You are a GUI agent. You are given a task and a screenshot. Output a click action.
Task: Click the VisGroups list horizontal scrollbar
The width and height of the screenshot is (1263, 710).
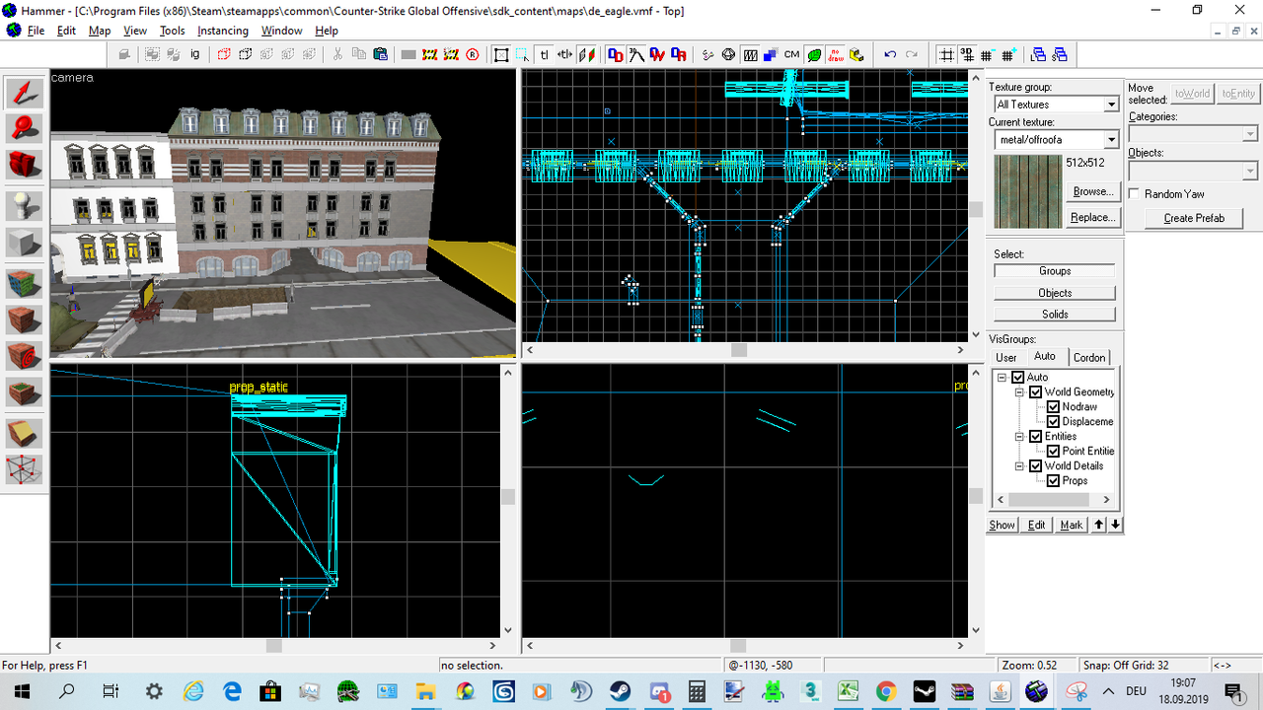coord(1055,500)
